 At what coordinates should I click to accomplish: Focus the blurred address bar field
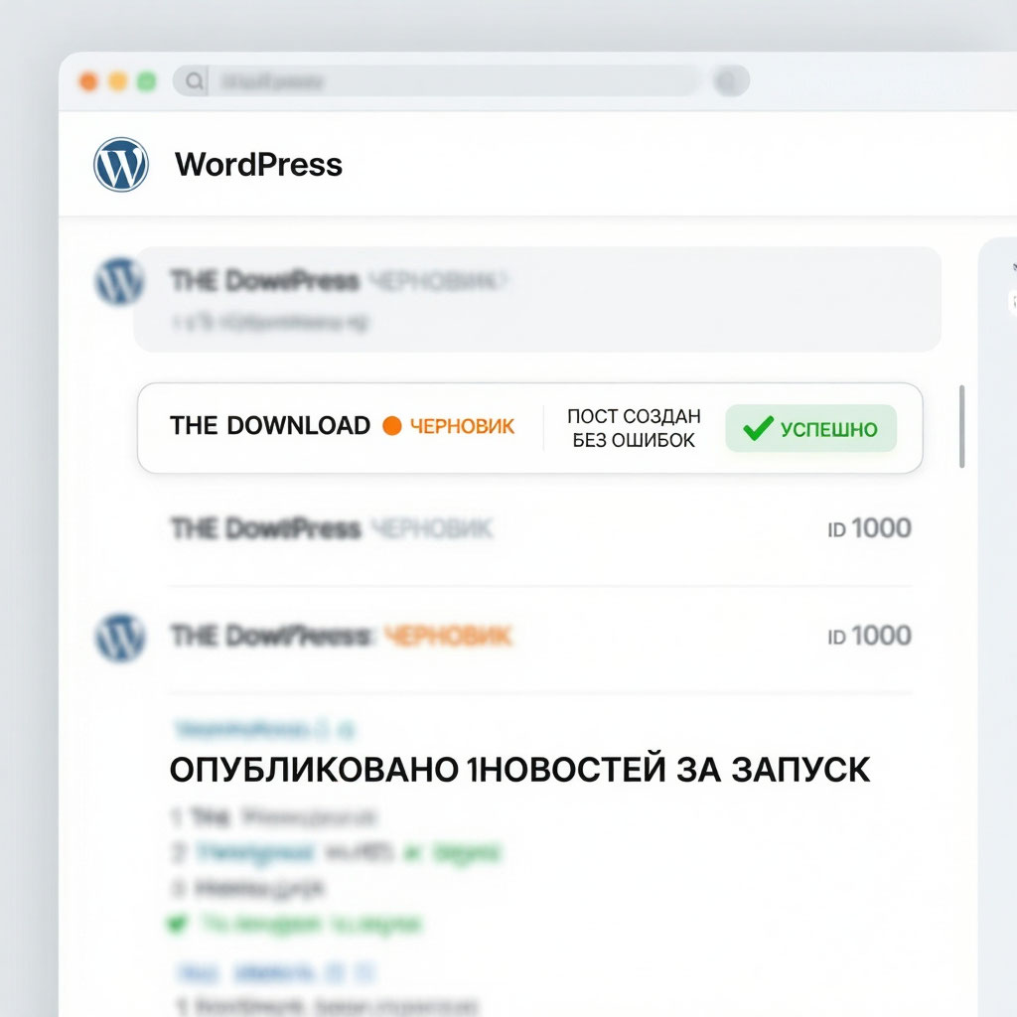click(437, 81)
